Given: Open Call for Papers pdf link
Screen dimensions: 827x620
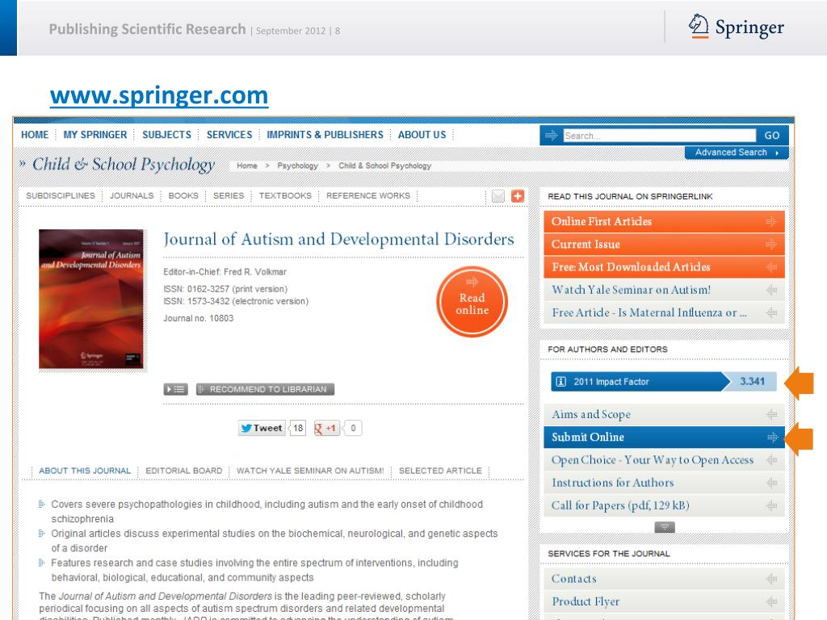Looking at the screenshot, I should point(664,505).
